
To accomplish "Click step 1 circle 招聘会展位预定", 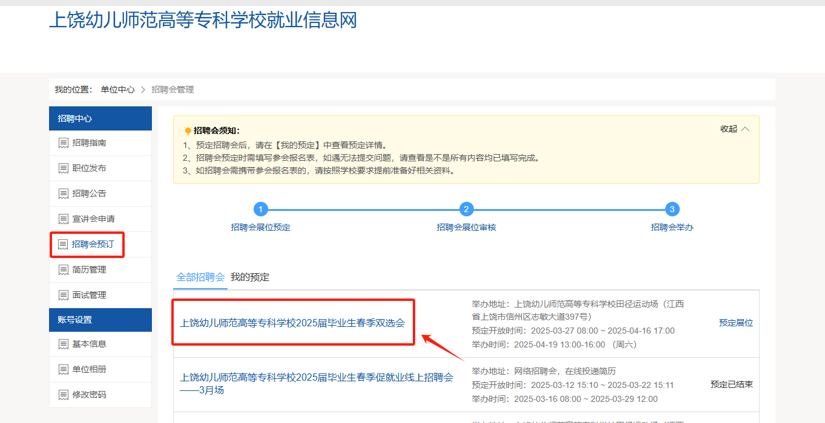I will point(260,210).
